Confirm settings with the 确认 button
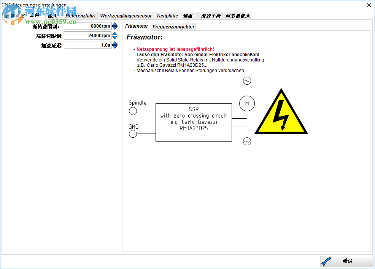Viewport: 375px width, 269px height. tap(346, 261)
